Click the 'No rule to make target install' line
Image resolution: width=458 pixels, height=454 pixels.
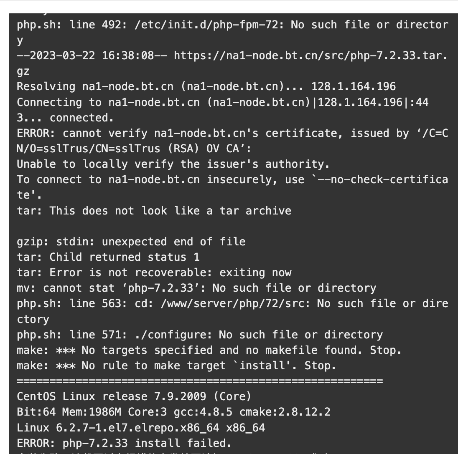[x=177, y=366]
